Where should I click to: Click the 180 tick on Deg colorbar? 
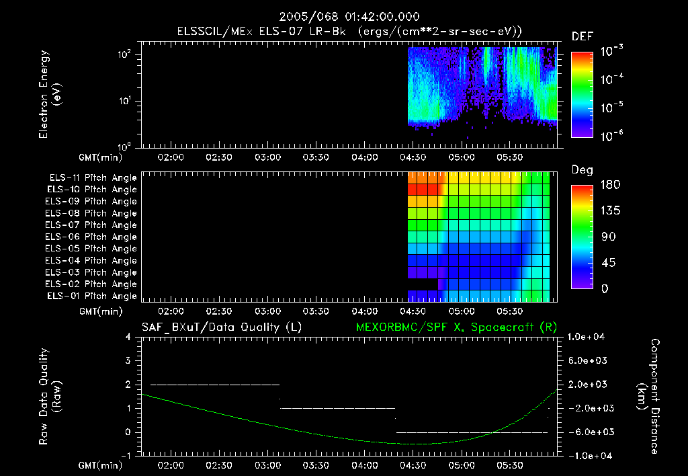[610, 185]
